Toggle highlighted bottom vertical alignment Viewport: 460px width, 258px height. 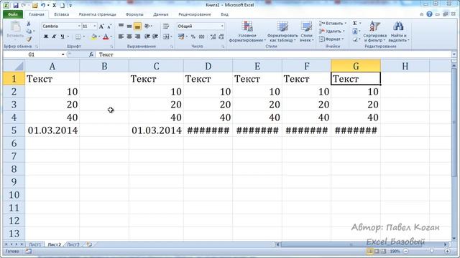click(137, 27)
